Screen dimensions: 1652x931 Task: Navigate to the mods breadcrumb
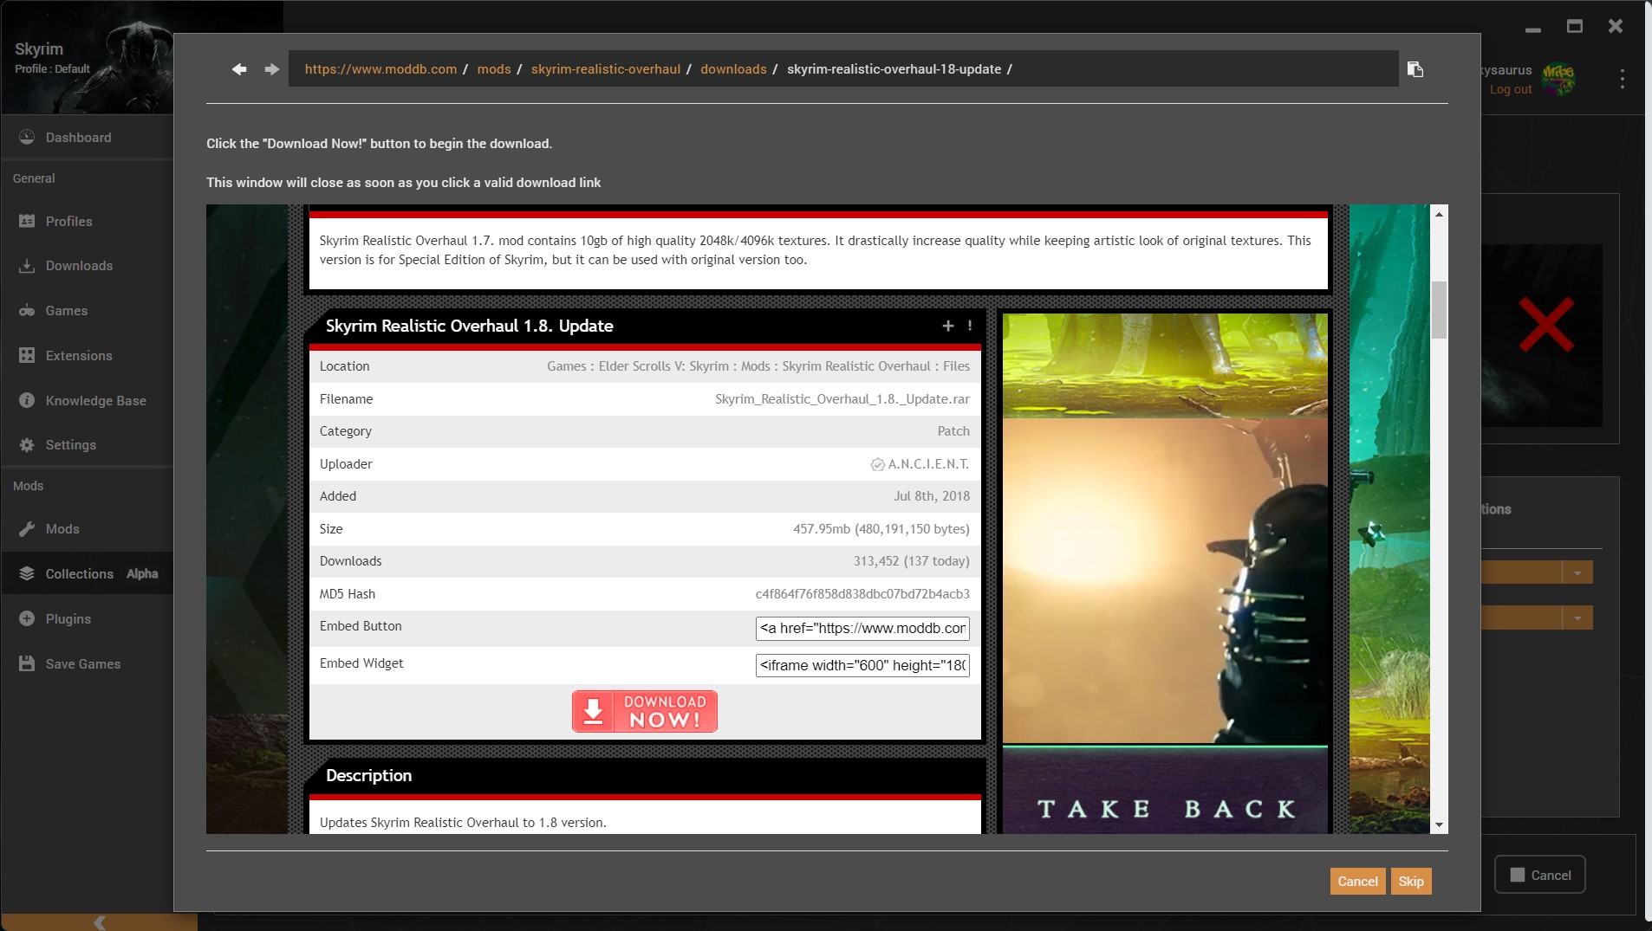tap(494, 69)
